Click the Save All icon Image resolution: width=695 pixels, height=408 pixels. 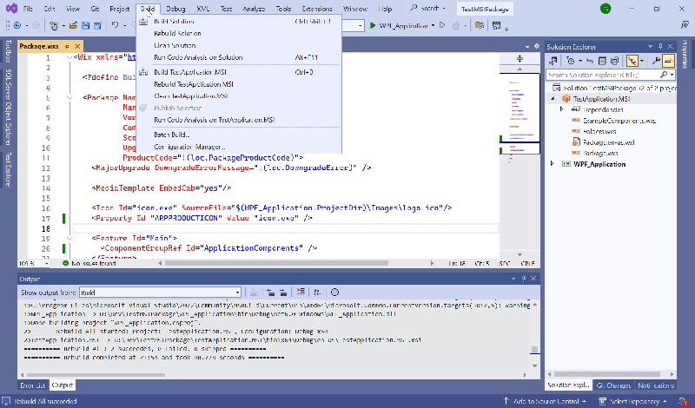point(97,26)
